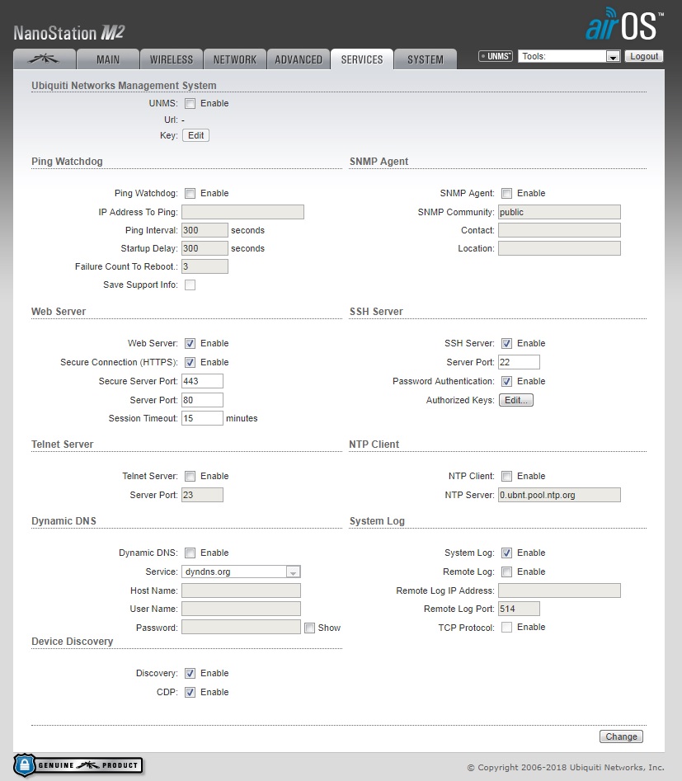Click the Telnet Server Port field
This screenshot has height=781, width=682.
coord(202,495)
